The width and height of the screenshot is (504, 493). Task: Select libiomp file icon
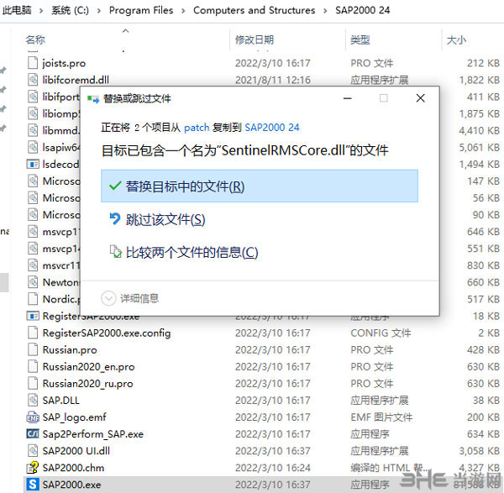33,113
